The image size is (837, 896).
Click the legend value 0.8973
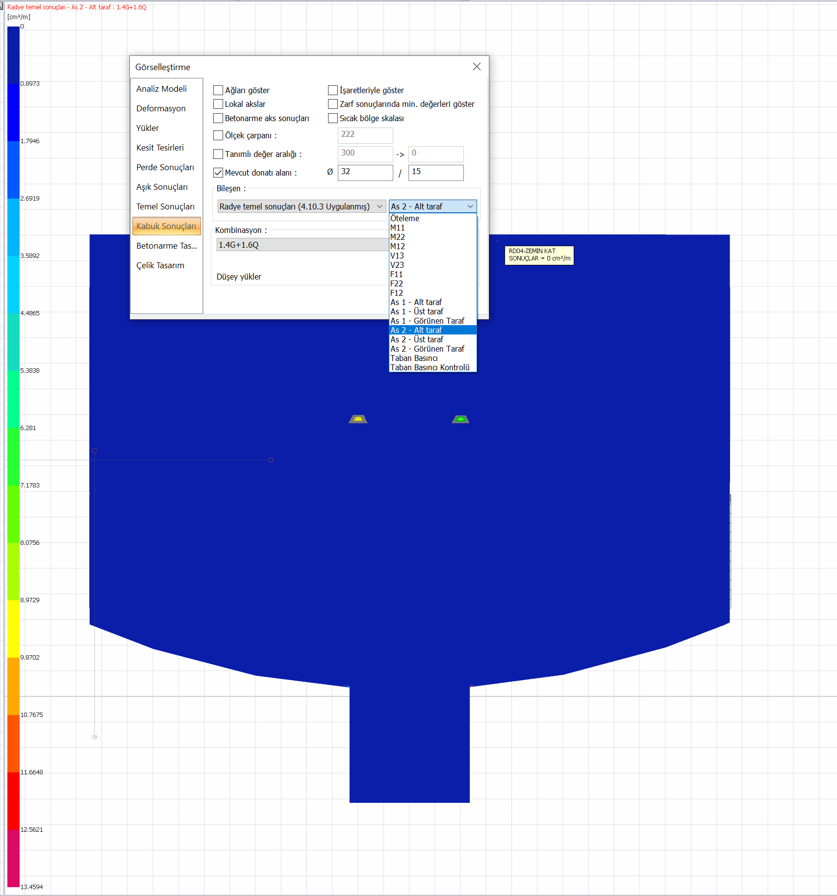(x=30, y=83)
